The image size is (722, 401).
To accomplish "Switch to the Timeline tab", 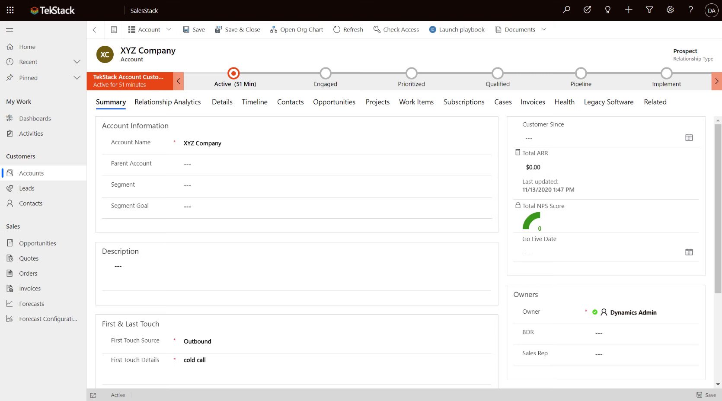I will (255, 102).
